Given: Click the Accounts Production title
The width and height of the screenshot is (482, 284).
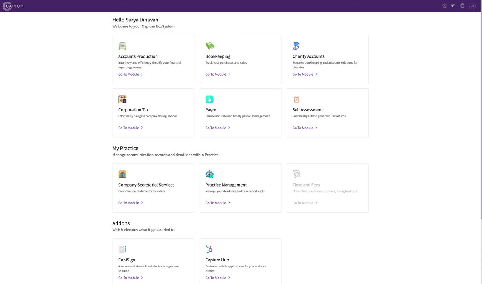Looking at the screenshot, I should [x=138, y=56].
